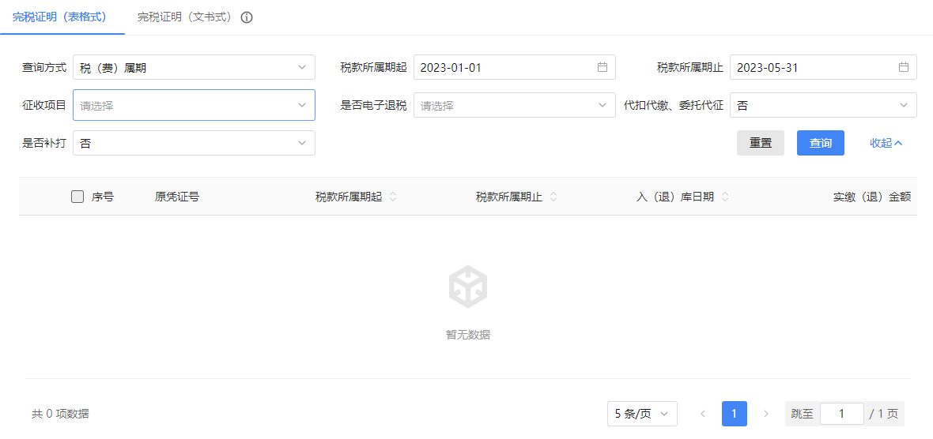
Task: Open calendar icon in 税款所属期起 field
Action: pos(602,67)
